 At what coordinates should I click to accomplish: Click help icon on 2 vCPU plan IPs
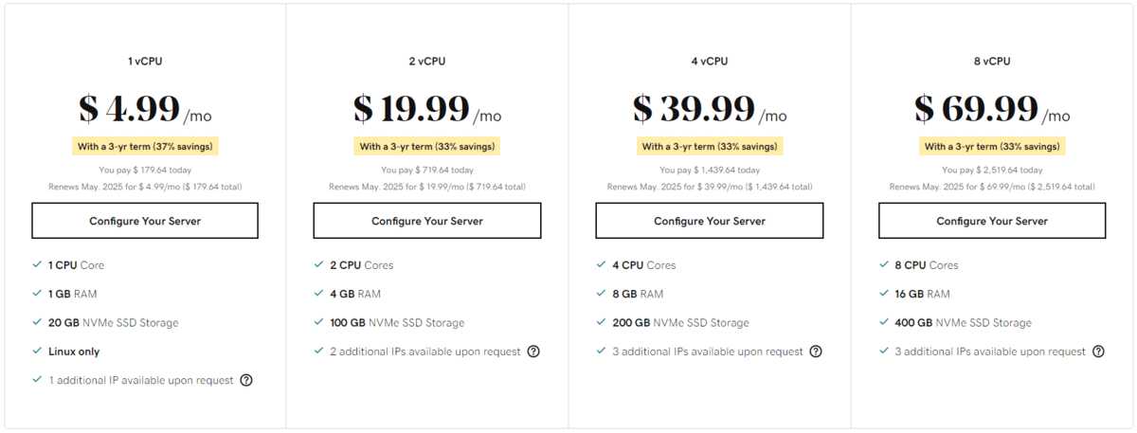[533, 352]
